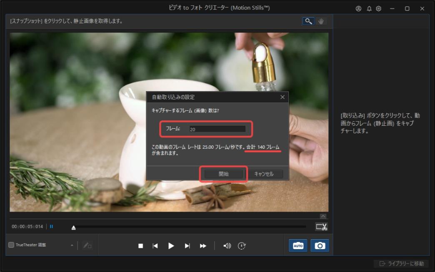
Task: Open the trim tool beside the timeline
Action: (x=322, y=227)
